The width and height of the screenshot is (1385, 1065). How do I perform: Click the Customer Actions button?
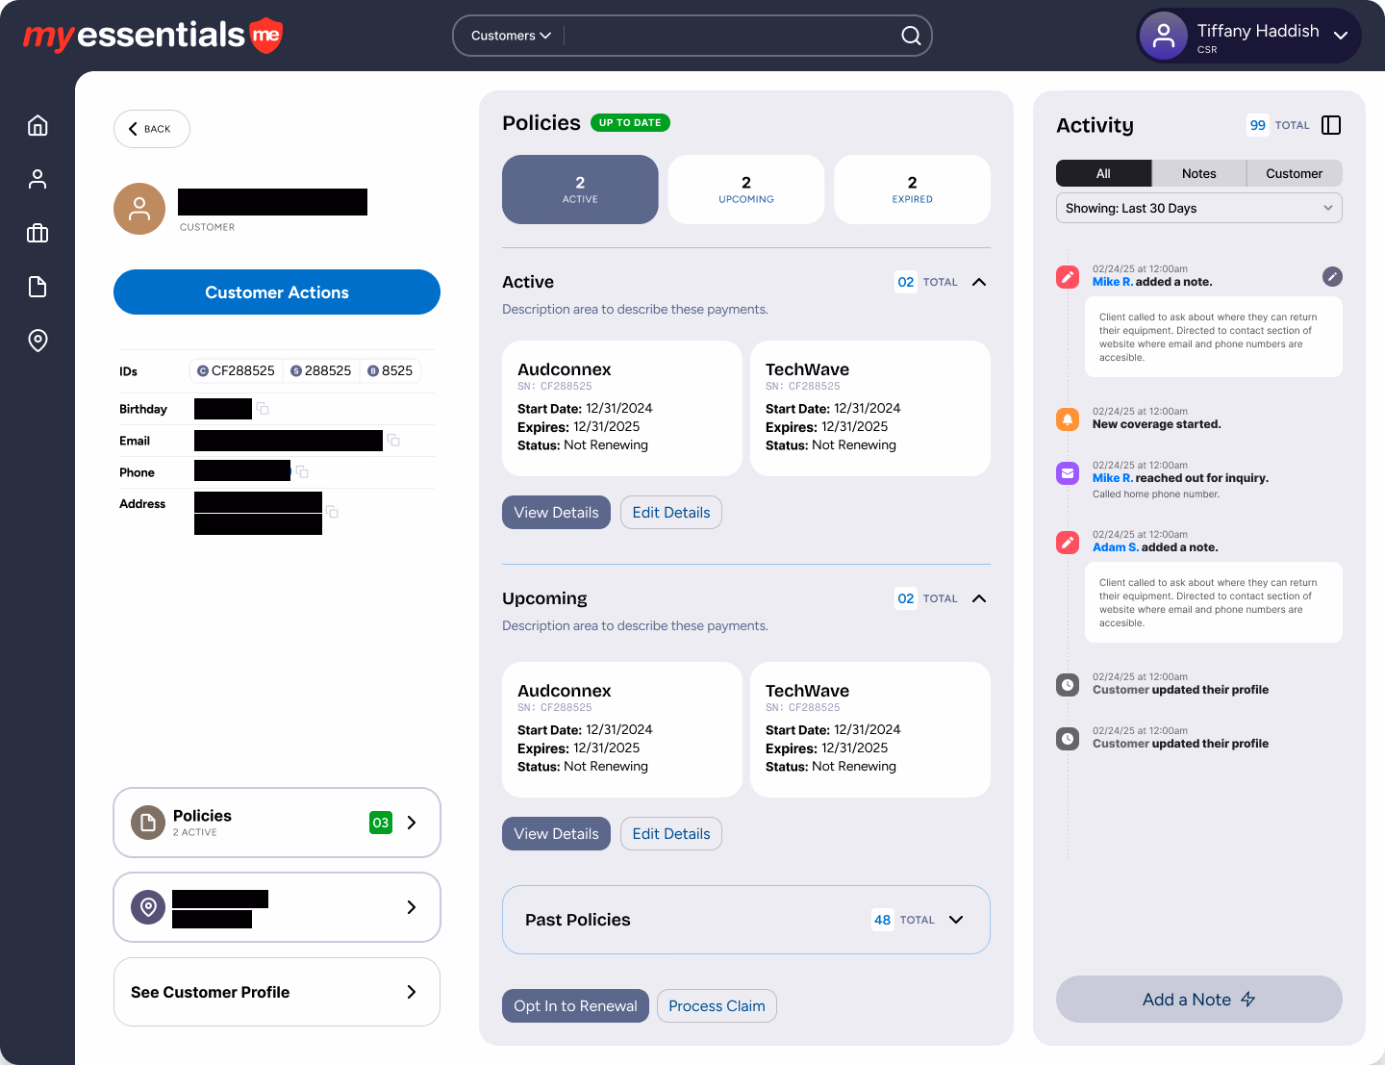click(277, 292)
